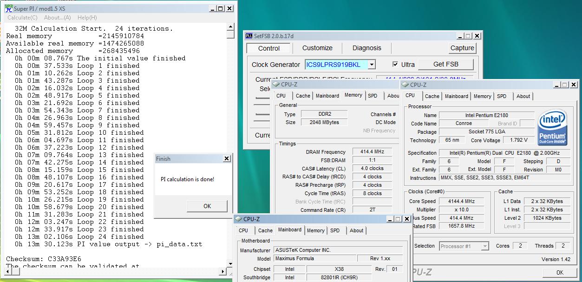Open the Cache tab in the bottom CPU-Z window
This screenshot has width=582, height=282.
point(265,230)
